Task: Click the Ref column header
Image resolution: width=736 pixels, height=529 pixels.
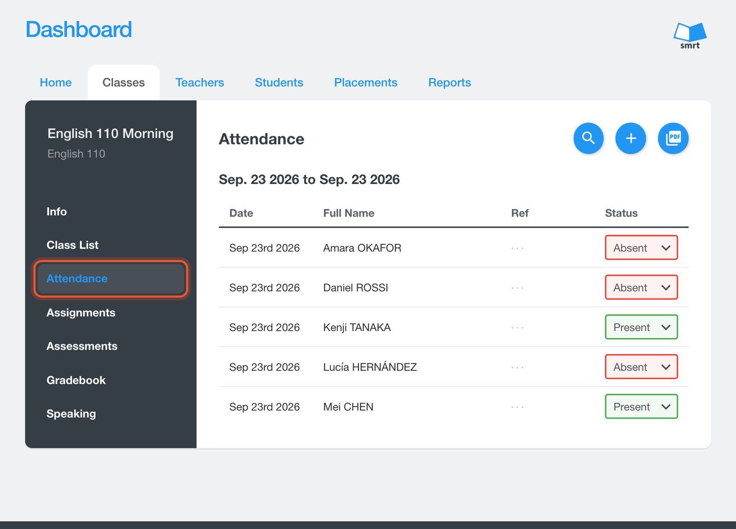Action: click(x=520, y=213)
